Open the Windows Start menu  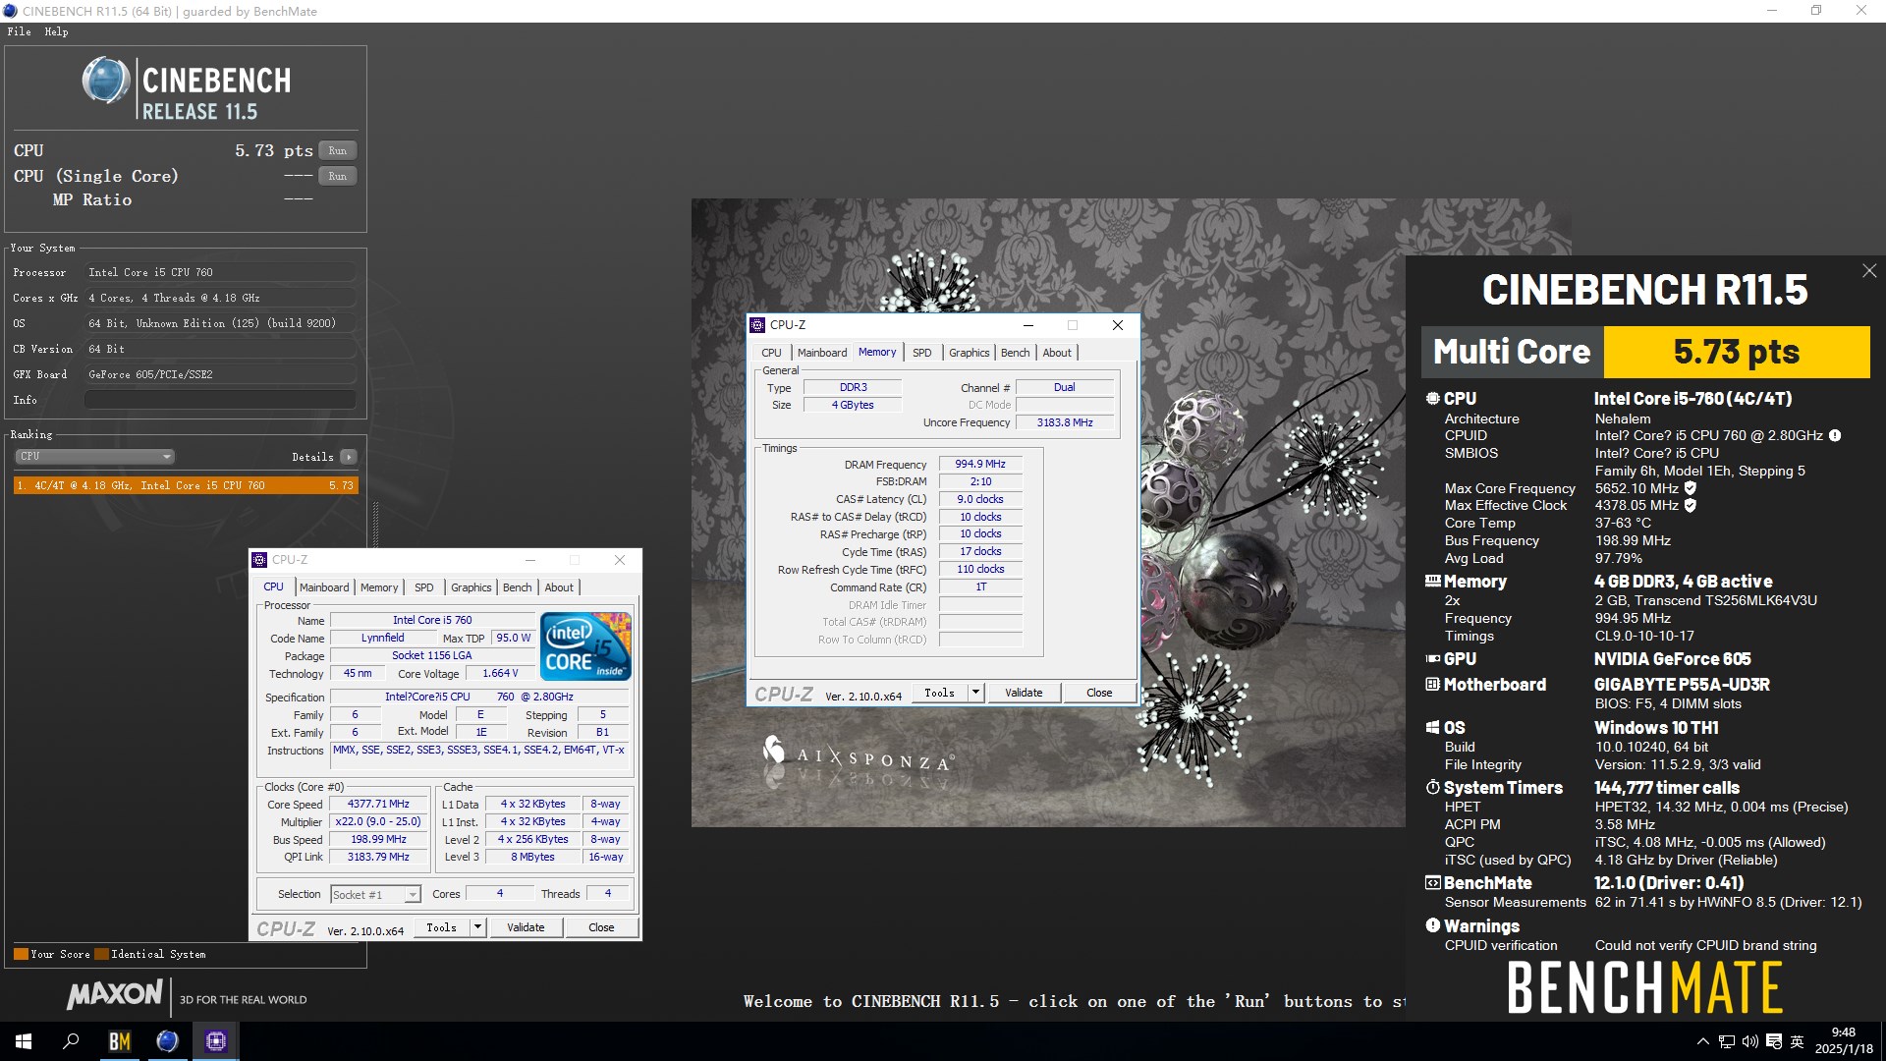click(24, 1041)
